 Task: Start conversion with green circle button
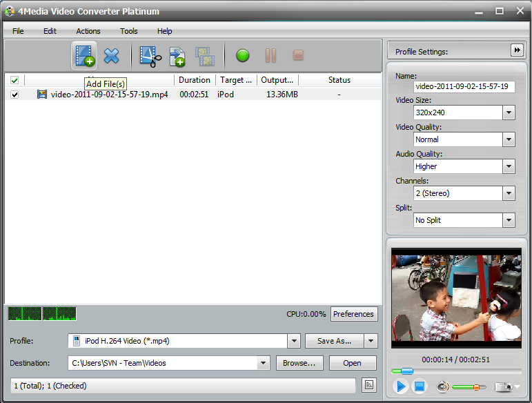tap(243, 56)
